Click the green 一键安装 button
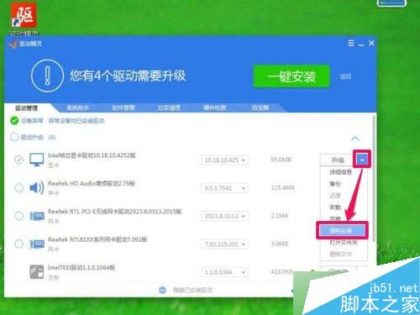Screen dimensions: 420x315 tap(291, 76)
